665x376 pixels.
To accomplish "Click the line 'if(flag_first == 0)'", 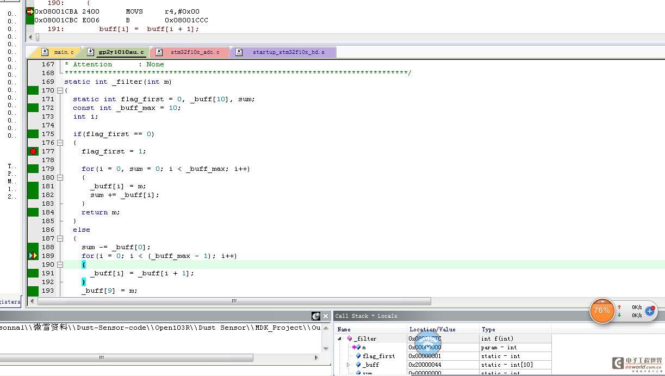I will 114,134.
